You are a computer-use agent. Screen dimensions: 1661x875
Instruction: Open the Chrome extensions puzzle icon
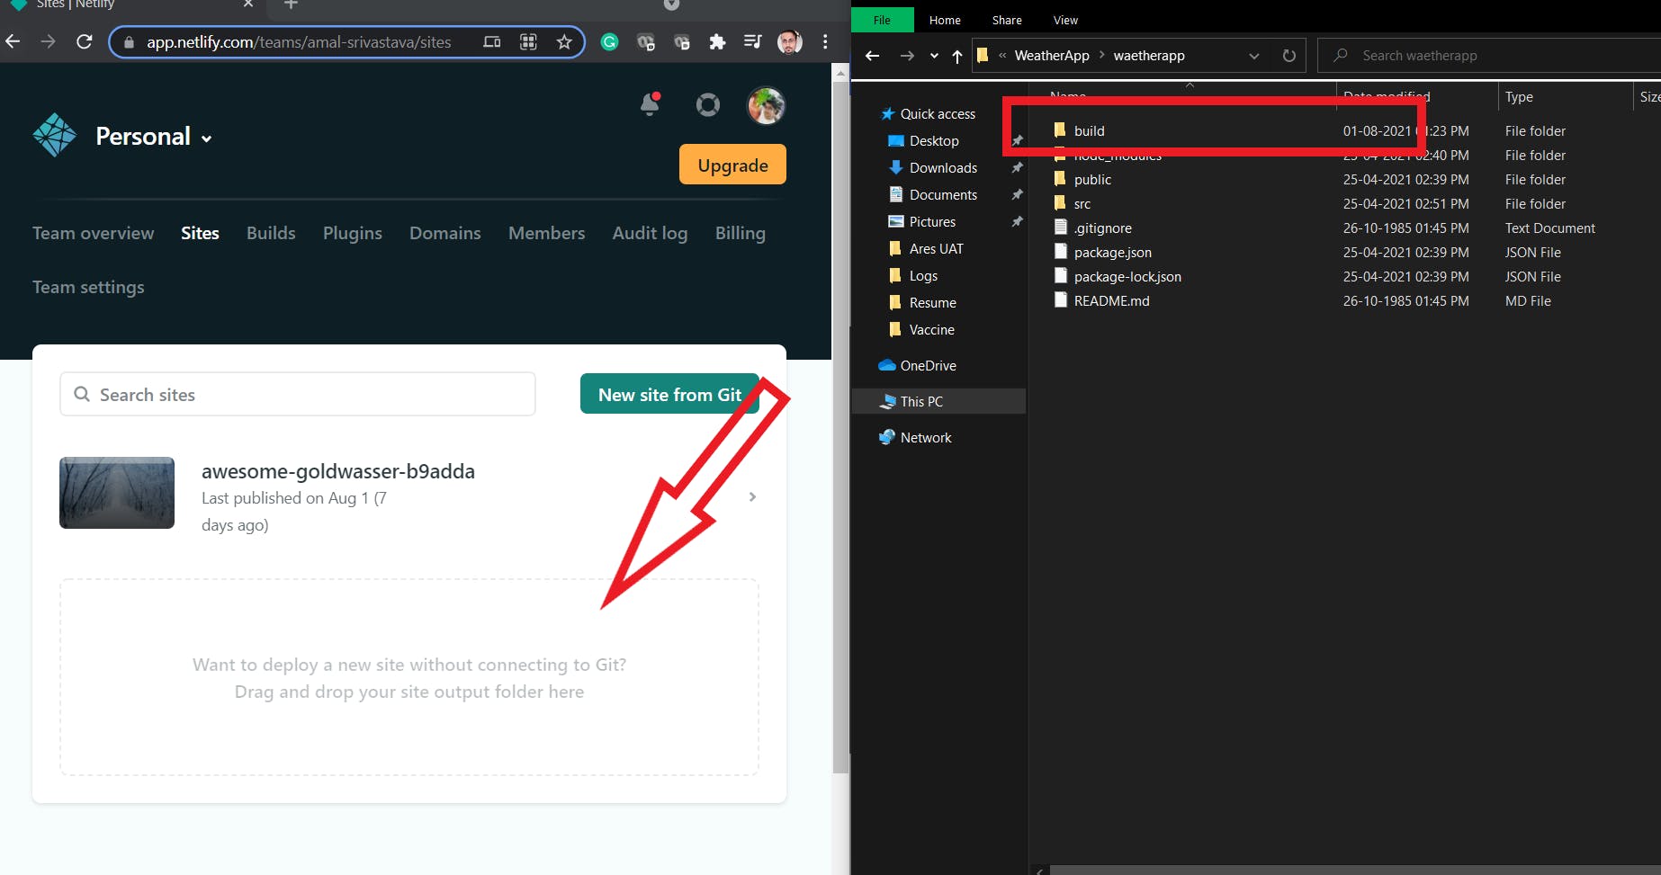717,41
